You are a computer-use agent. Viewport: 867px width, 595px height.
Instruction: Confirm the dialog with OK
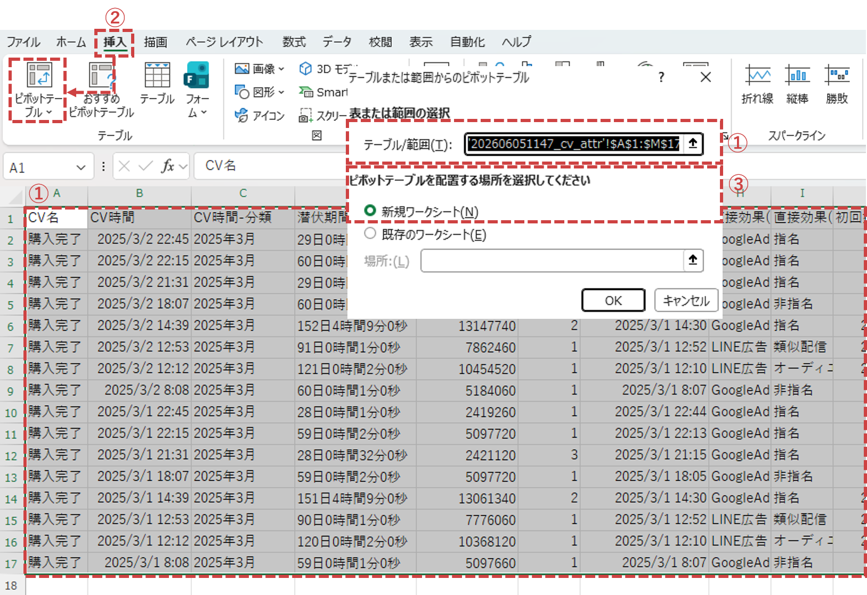[613, 301]
